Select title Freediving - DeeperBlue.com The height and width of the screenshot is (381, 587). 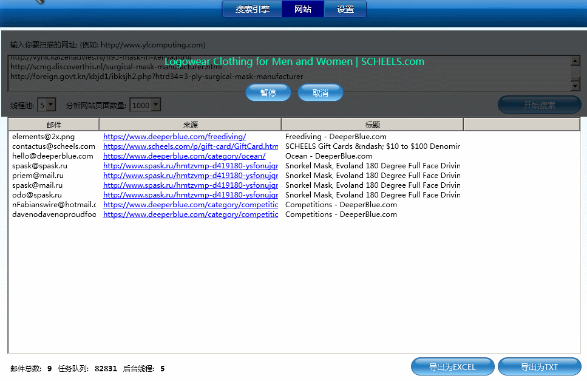click(336, 137)
